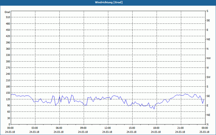Click the 120 y-axis value

8,99
